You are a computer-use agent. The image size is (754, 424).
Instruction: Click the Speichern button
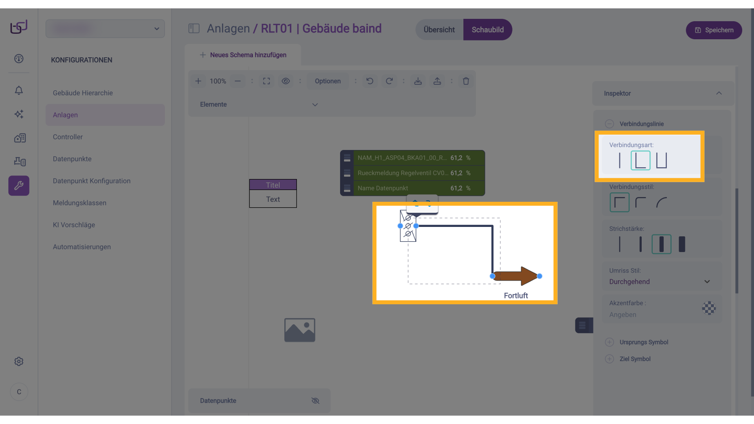[x=714, y=30]
